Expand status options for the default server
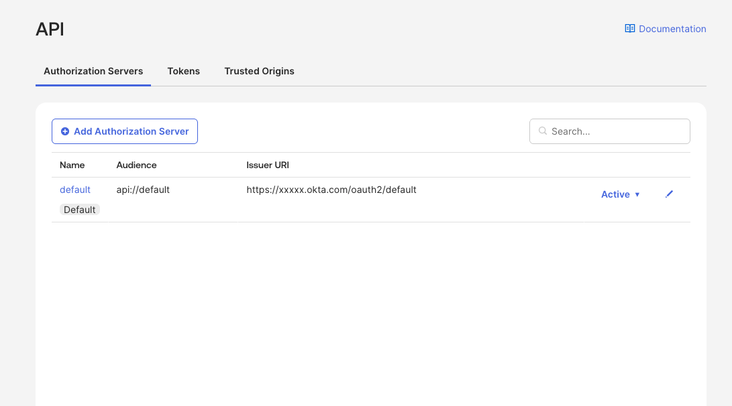This screenshot has height=406, width=732. pyautogui.click(x=620, y=194)
